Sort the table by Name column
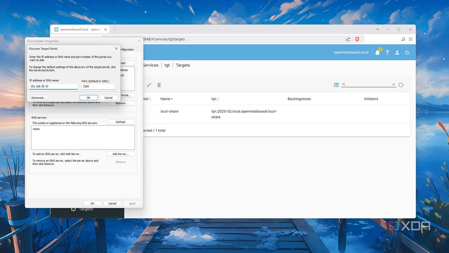Viewport: 449px width, 253px height. pyautogui.click(x=166, y=99)
